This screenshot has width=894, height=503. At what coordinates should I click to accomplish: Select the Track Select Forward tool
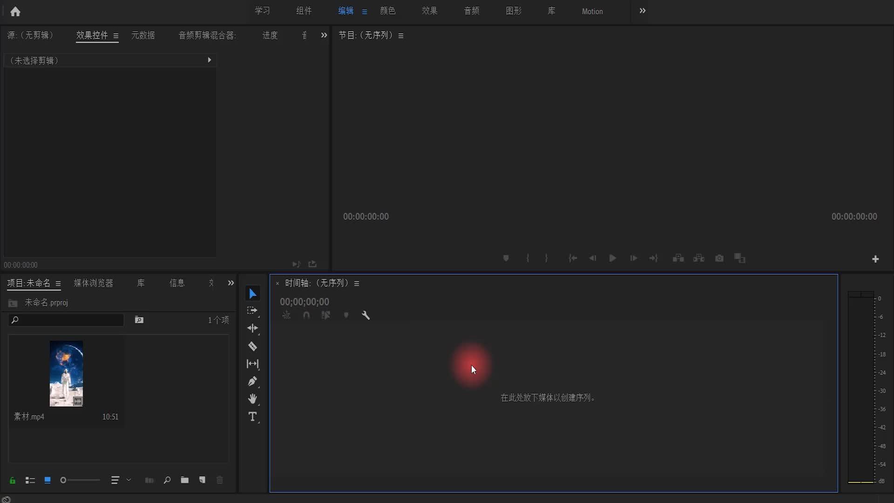pos(252,311)
